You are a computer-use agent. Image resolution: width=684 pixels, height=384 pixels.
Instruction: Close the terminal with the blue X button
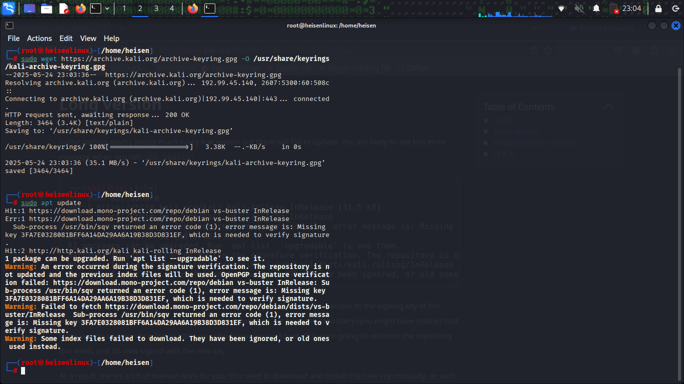tap(676, 25)
